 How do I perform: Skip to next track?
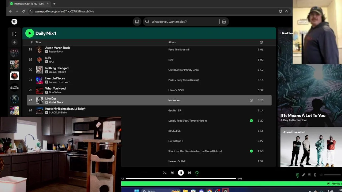point(189,173)
